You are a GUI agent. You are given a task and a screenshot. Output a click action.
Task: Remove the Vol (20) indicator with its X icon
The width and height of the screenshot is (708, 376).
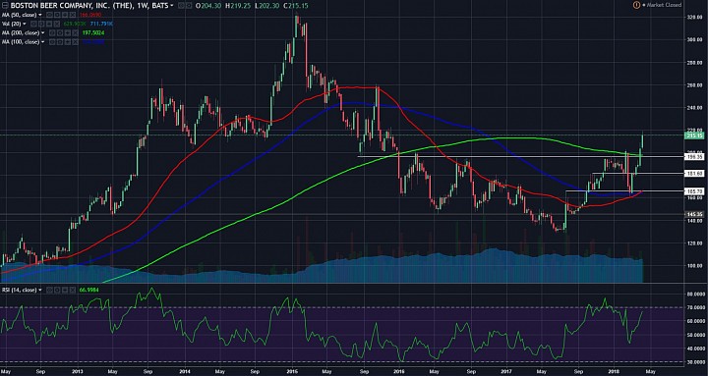click(57, 24)
